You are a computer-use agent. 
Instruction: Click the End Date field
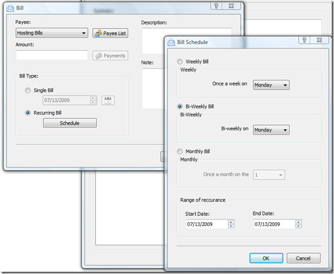point(274,224)
